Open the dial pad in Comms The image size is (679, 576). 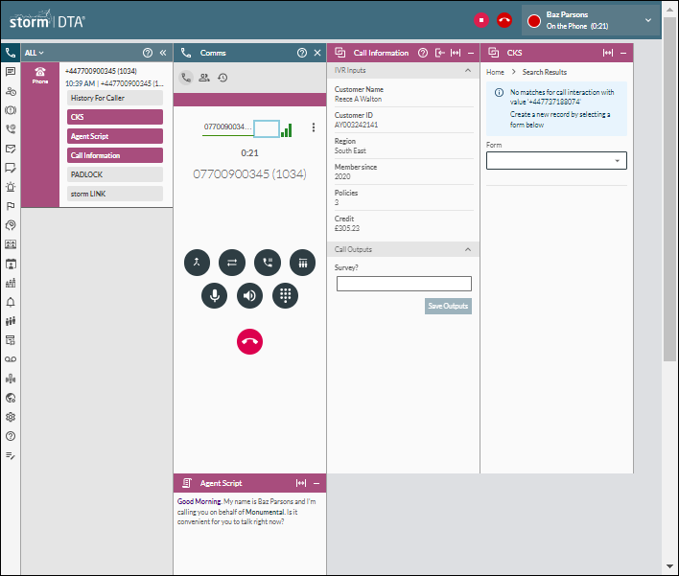point(285,295)
